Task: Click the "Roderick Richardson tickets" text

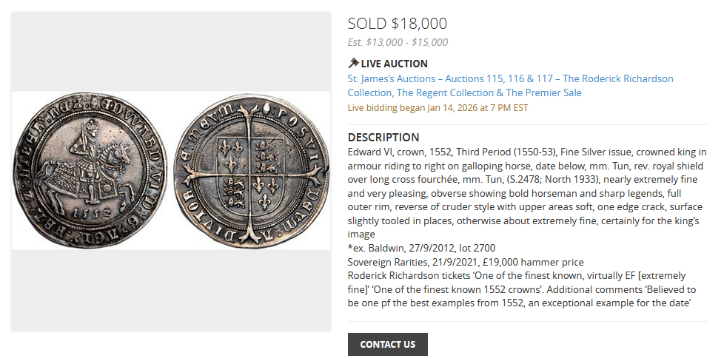Action: pyautogui.click(x=412, y=275)
